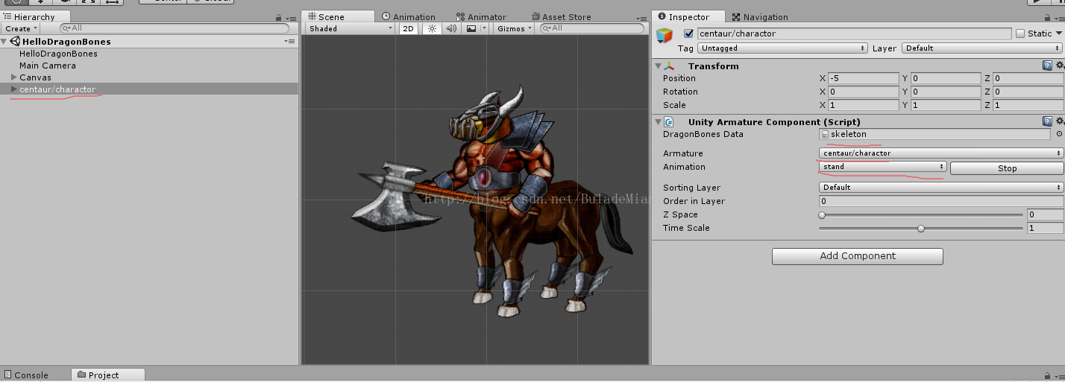Viewport: 1065px width, 382px height.
Task: Open Transform component gear settings
Action: click(x=1059, y=66)
